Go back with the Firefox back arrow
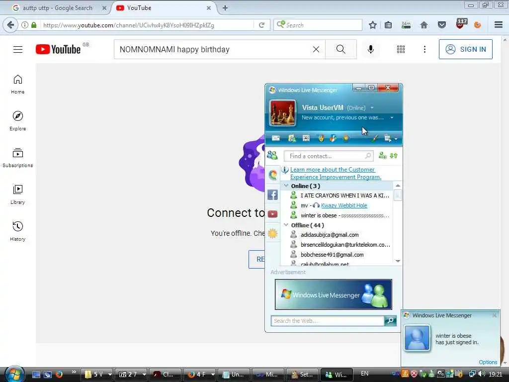This screenshot has height=382, width=509. coord(10,25)
